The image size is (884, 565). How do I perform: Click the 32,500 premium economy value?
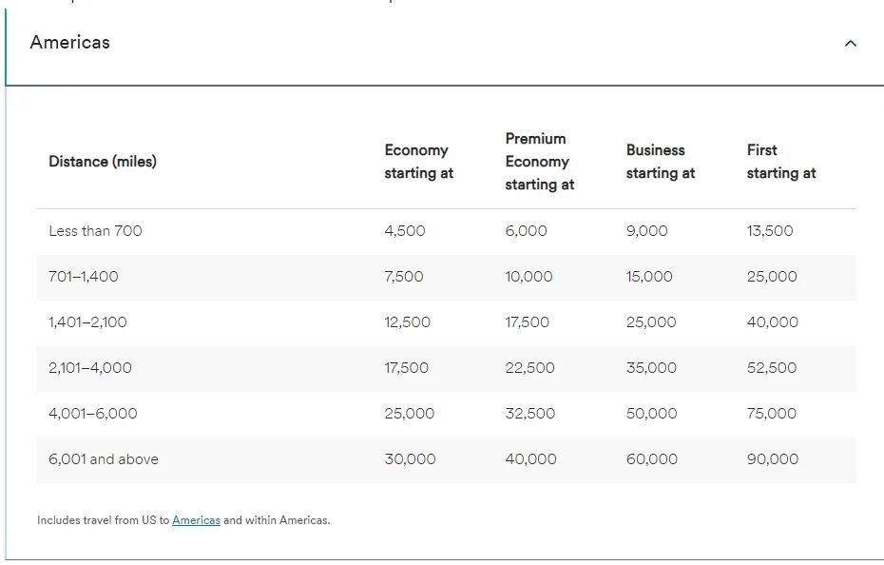coord(529,414)
